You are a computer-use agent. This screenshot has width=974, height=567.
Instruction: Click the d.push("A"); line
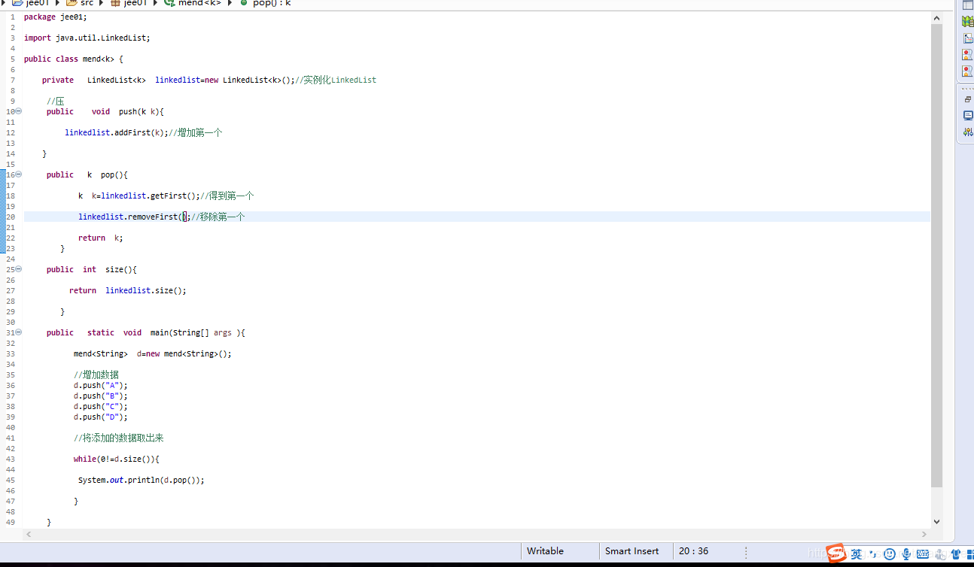click(x=101, y=385)
